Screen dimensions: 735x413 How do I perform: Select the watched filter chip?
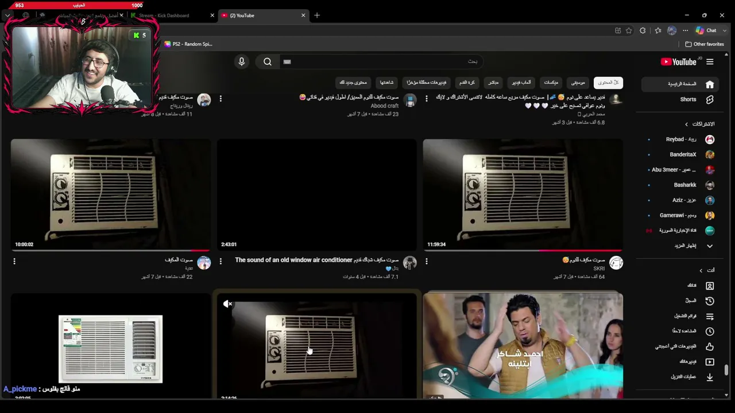(x=386, y=83)
